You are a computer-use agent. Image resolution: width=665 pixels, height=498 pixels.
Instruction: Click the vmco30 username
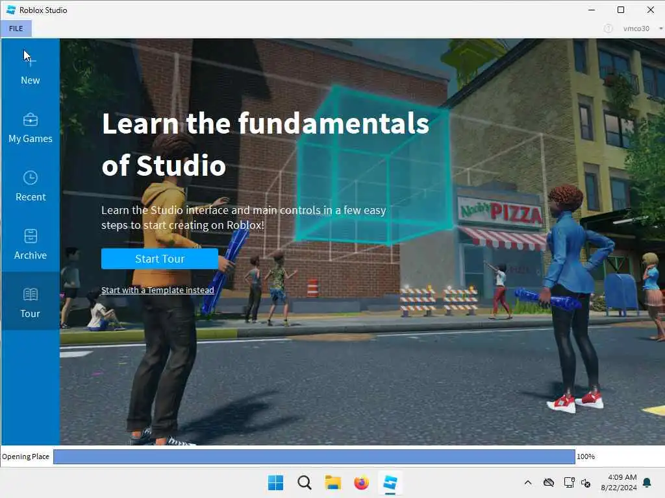(x=636, y=29)
